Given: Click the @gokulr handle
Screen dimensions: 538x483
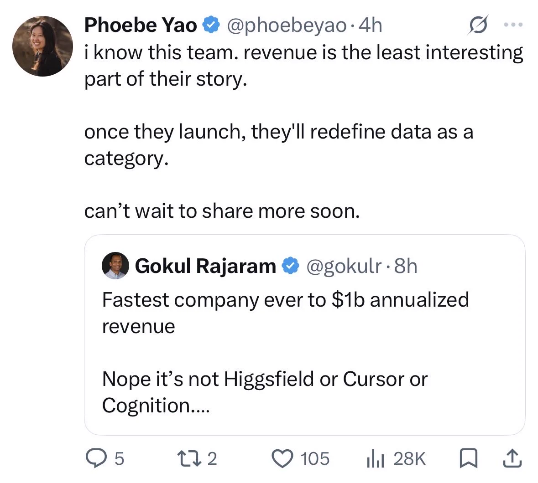Looking at the screenshot, I should click(344, 266).
